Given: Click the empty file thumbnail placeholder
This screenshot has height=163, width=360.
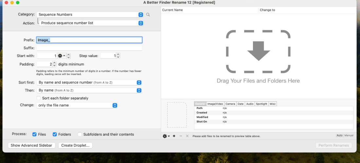Looking at the screenshot, I should click(177, 115).
